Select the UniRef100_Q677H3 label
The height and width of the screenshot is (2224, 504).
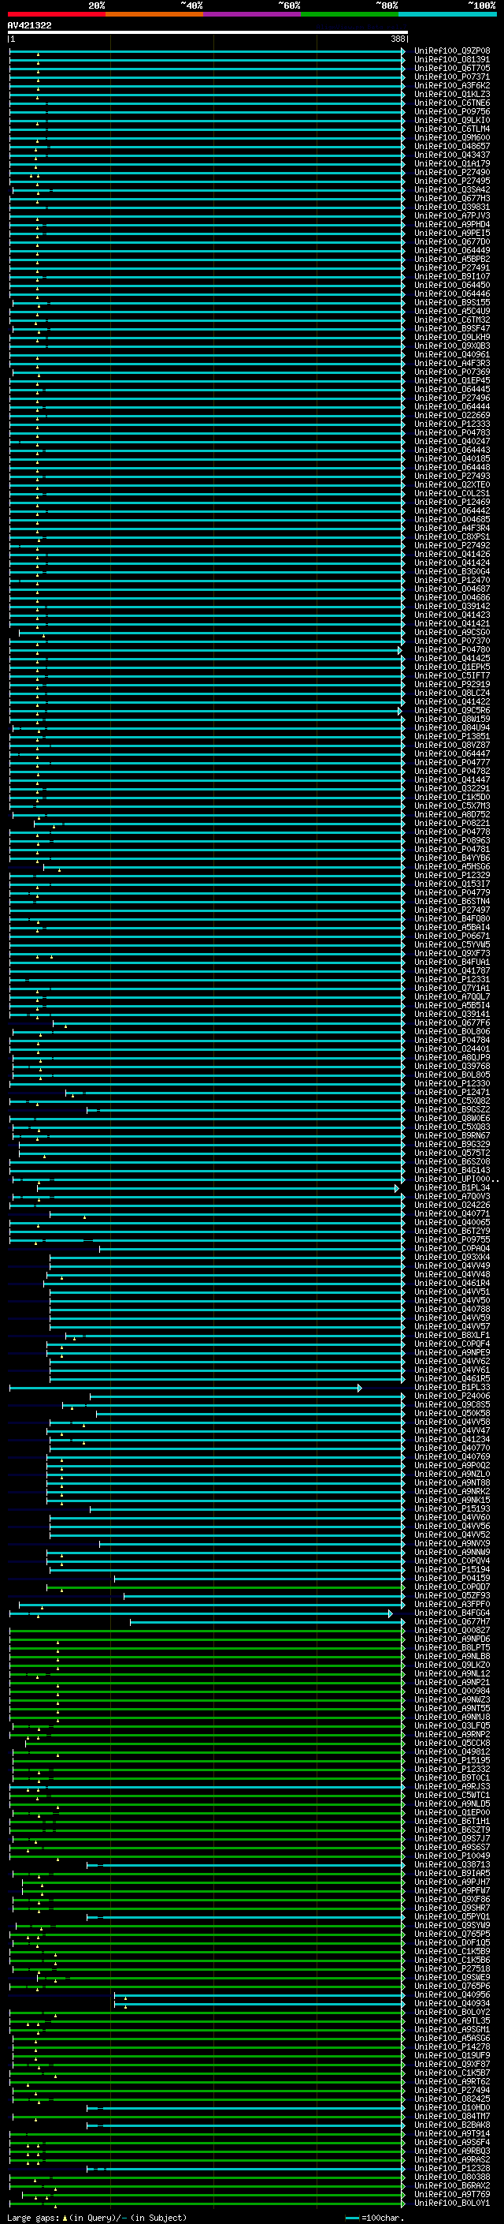coord(451,199)
